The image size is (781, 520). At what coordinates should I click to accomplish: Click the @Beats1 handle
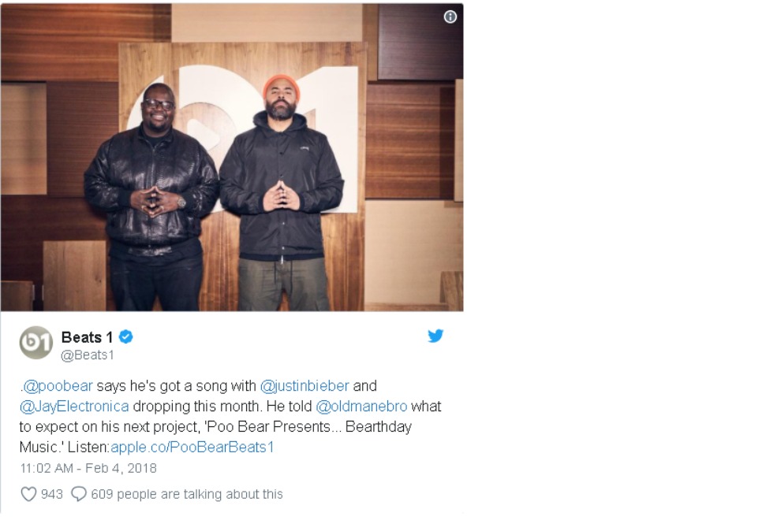pos(87,355)
